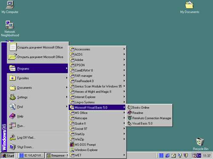Click the MS-DOS Prompt icon
The width and height of the screenshot is (213, 159).
click(x=72, y=145)
